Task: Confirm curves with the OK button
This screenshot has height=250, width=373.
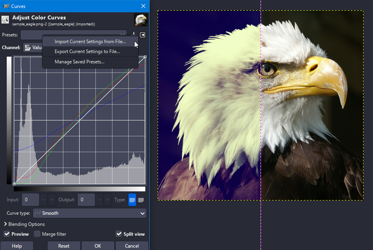Action: click(x=98, y=246)
